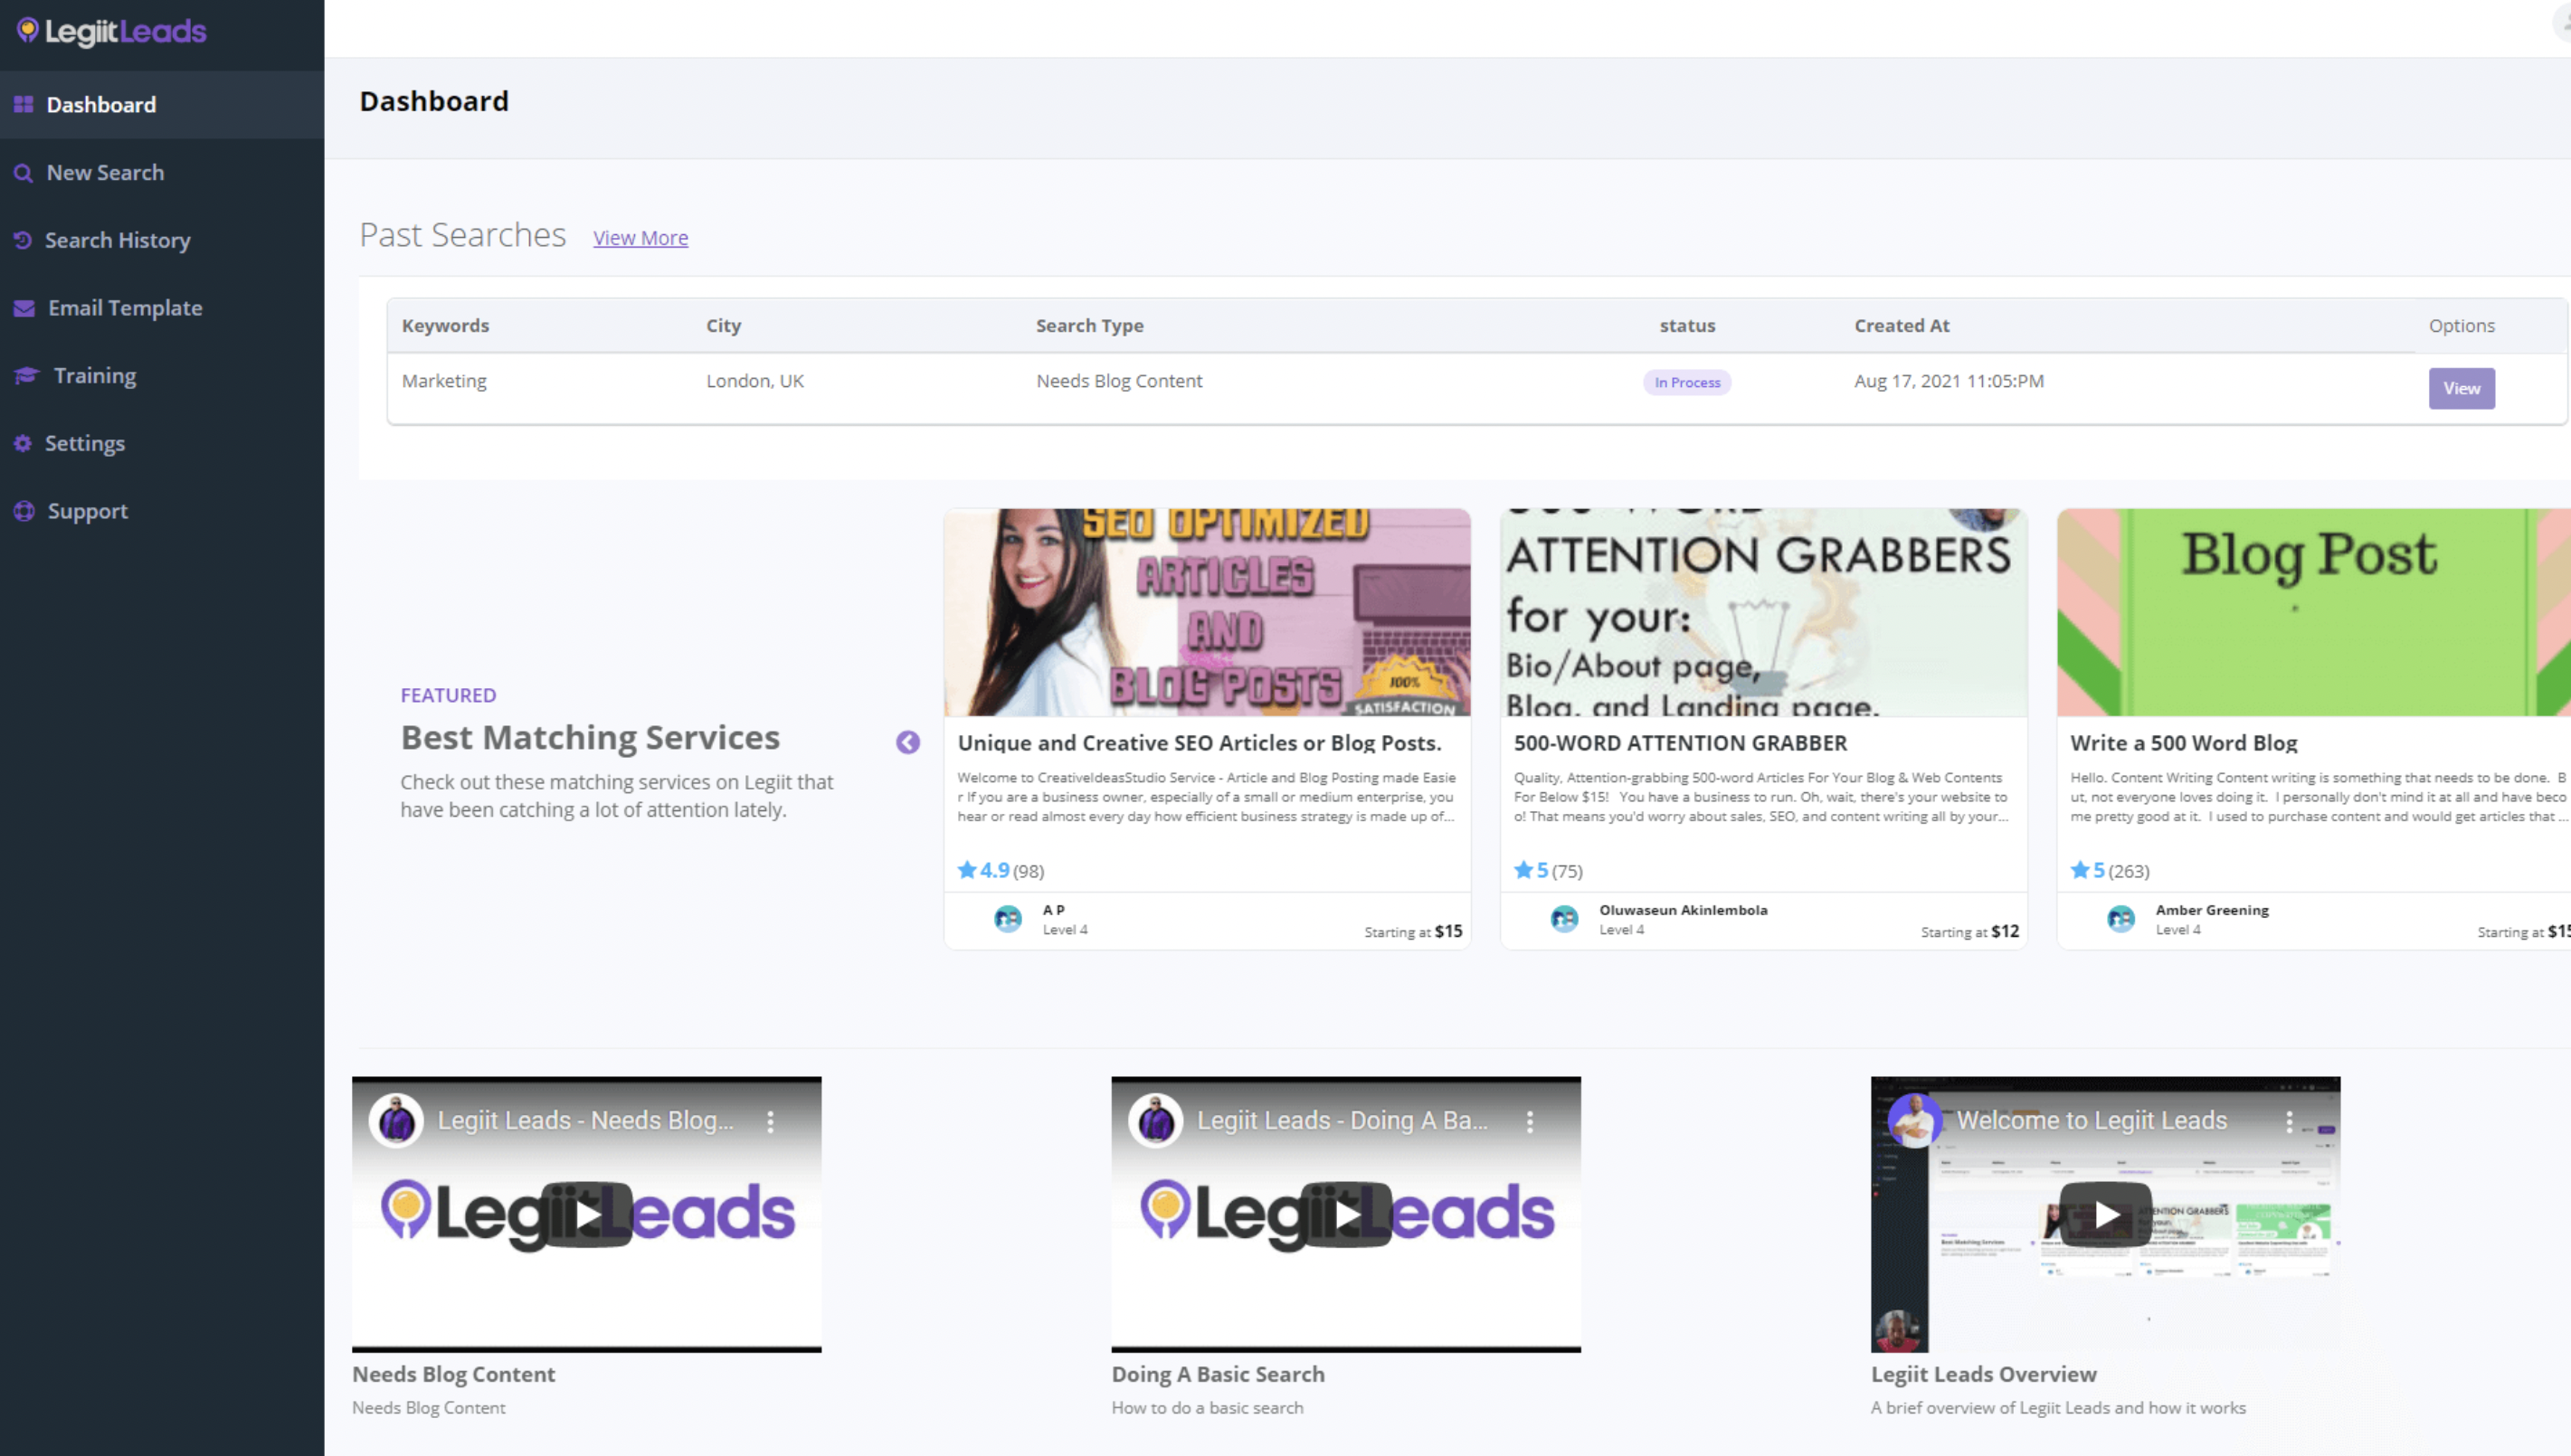Image resolution: width=2571 pixels, height=1456 pixels.
Task: Open Dashboard in the sidebar
Action: (162, 104)
